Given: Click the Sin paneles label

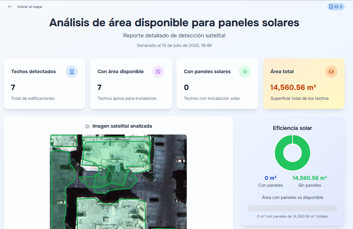Looking at the screenshot, I should click(310, 185).
